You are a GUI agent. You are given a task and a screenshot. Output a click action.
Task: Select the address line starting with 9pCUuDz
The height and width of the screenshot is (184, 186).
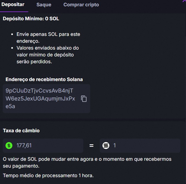[x=39, y=91]
